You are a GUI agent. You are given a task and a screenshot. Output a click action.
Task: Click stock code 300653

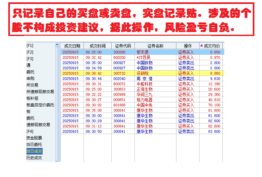click(119, 89)
